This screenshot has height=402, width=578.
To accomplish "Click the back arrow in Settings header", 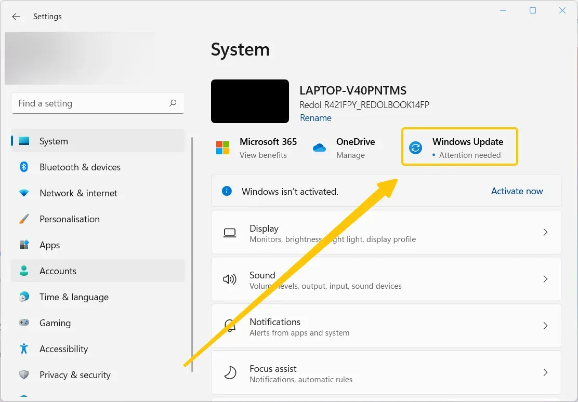I will tap(16, 17).
